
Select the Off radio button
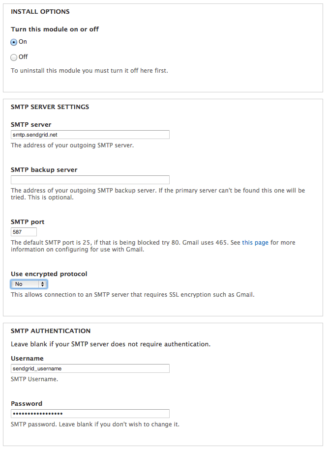tap(15, 57)
